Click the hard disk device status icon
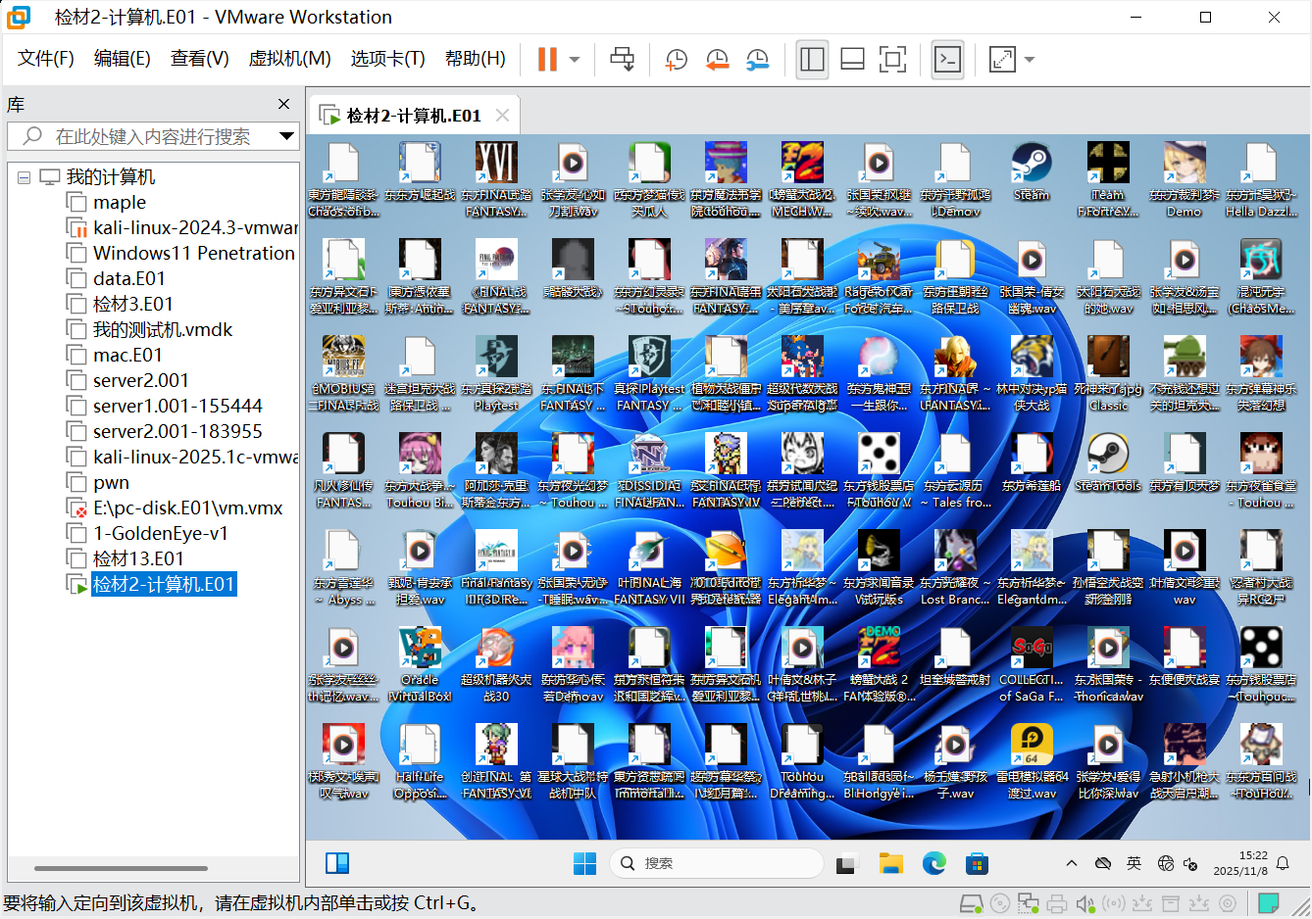1312x919 pixels. pos(971,903)
